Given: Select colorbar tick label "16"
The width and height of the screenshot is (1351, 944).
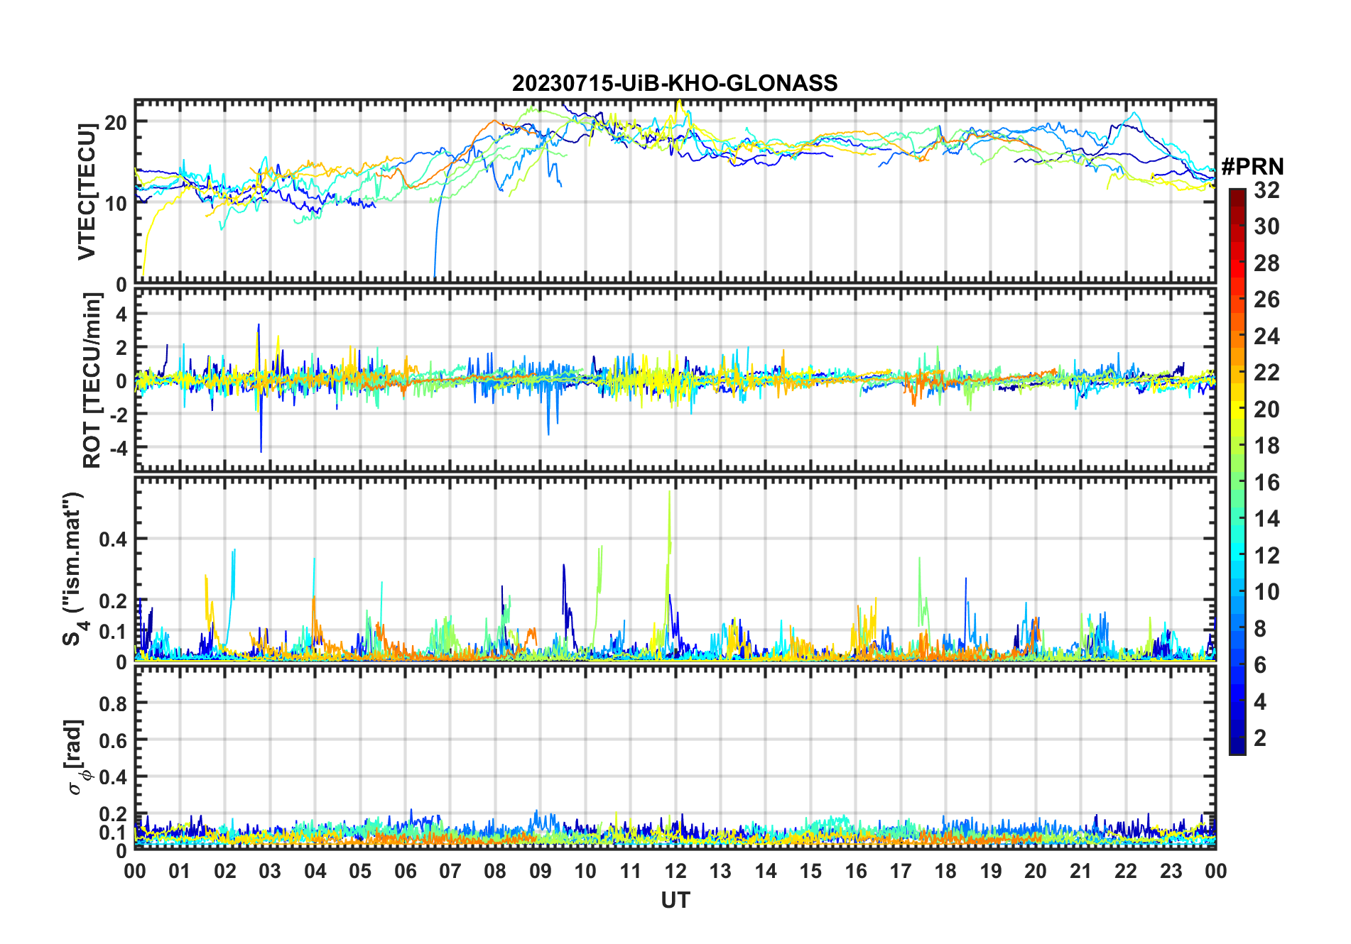Looking at the screenshot, I should point(1266,483).
